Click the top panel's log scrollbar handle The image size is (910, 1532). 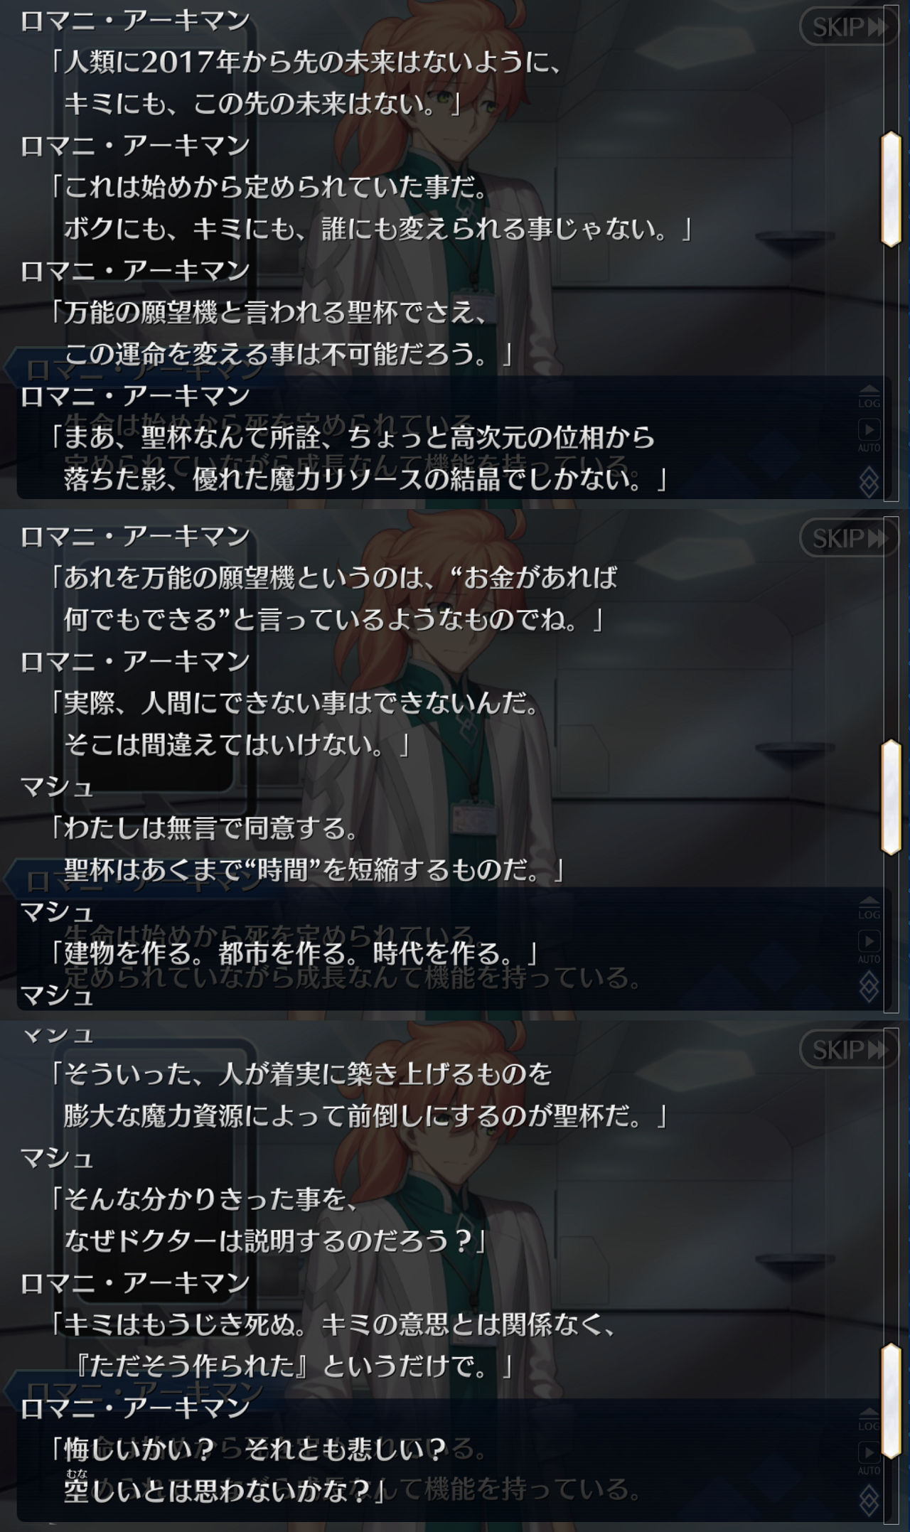click(891, 189)
